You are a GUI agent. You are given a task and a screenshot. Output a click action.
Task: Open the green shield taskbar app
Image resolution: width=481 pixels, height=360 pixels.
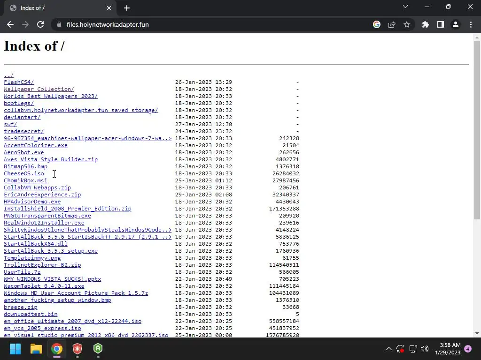(x=98, y=349)
